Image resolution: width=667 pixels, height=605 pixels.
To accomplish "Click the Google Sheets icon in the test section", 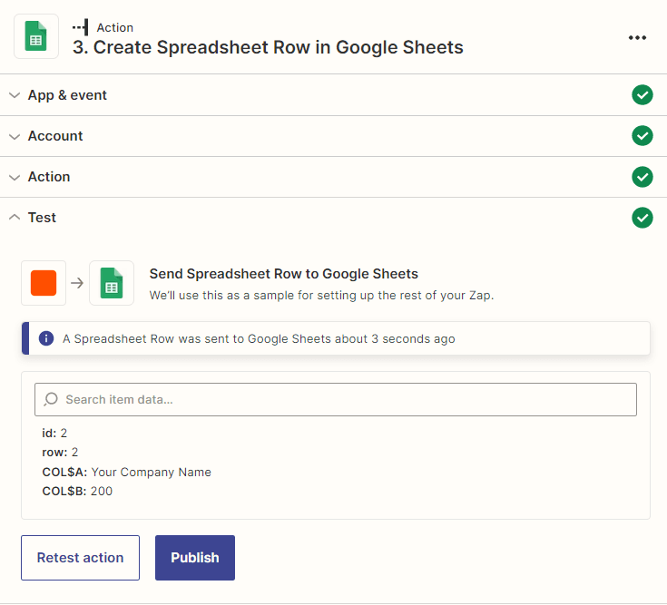I will (x=112, y=283).
